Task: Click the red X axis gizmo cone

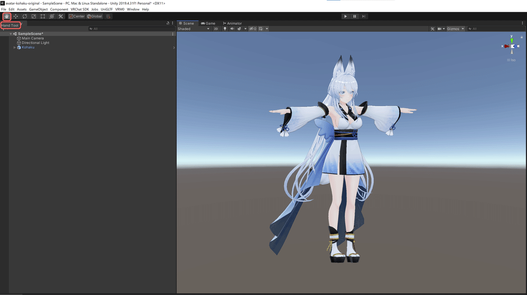Action: pyautogui.click(x=506, y=46)
